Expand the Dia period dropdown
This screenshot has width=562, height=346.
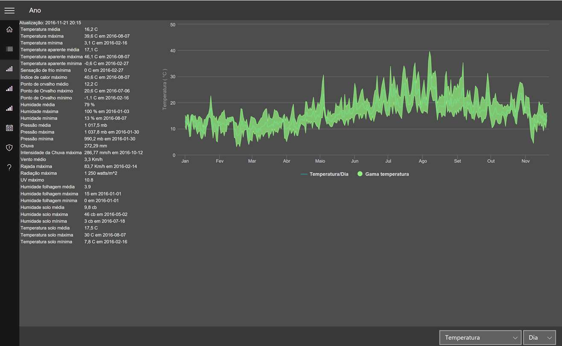click(x=539, y=337)
